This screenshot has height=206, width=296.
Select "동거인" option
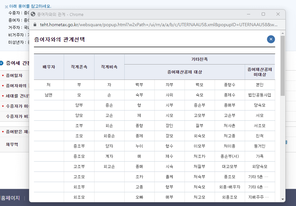point(259,146)
